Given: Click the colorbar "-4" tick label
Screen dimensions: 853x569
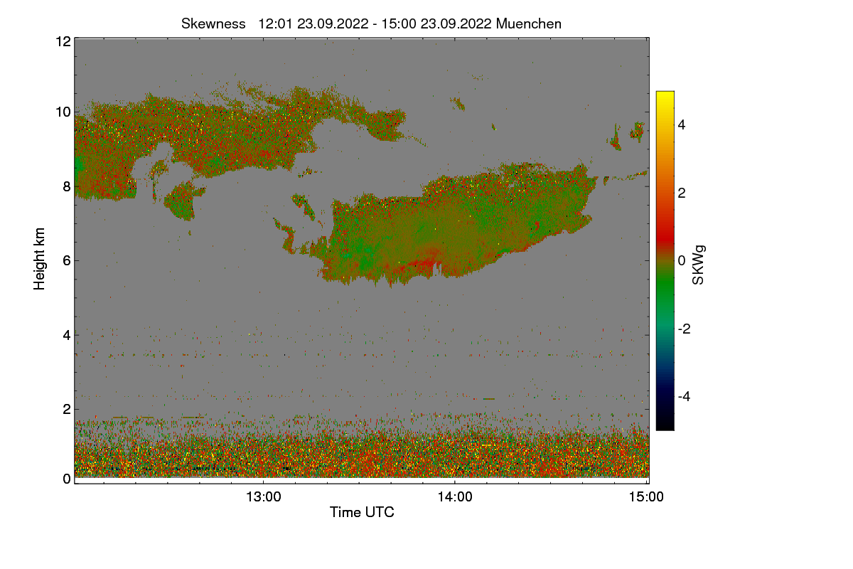Looking at the screenshot, I should (x=683, y=396).
